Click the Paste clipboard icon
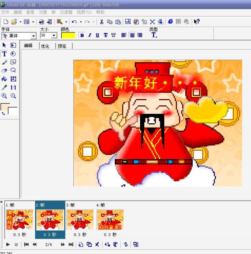 tap(118, 22)
